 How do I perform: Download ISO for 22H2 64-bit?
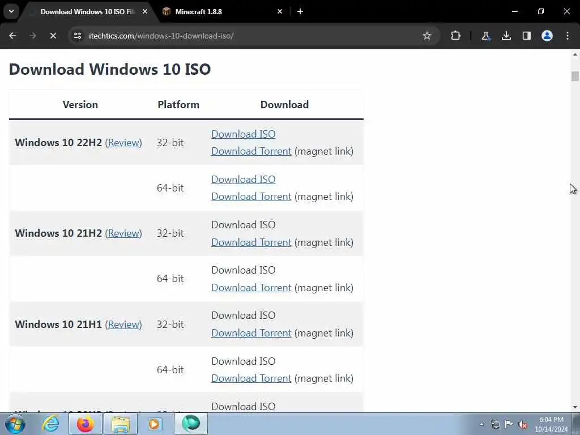click(244, 180)
